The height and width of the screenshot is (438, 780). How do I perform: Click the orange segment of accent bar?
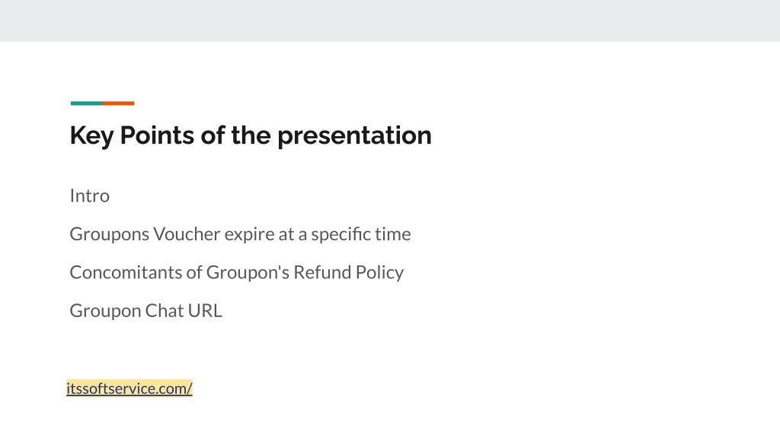(118, 103)
